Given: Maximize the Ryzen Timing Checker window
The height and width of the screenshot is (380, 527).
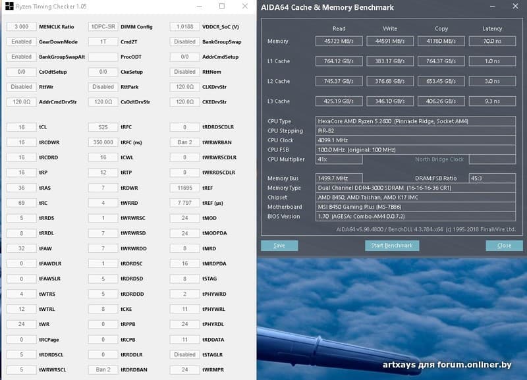Looking at the screenshot, I should (x=221, y=7).
